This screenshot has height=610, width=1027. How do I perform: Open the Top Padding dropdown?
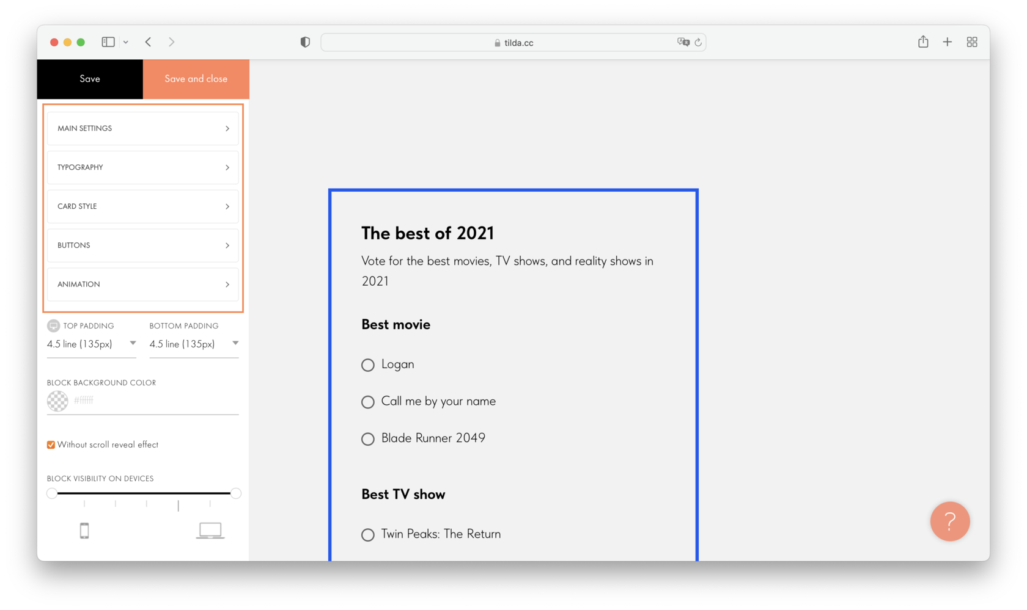92,344
